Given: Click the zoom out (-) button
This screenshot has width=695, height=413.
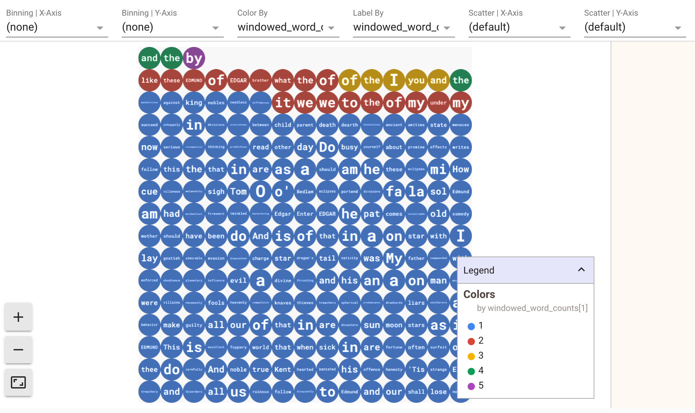Looking at the screenshot, I should point(19,350).
